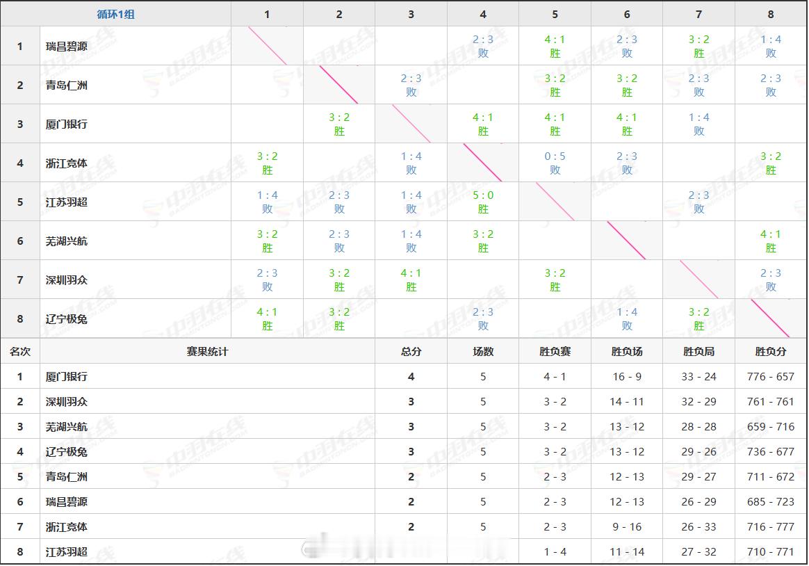Screen dimensions: 809x566
Task: Click 厦门银行's 3:2 胜 result against team 2
Action: click(x=339, y=124)
